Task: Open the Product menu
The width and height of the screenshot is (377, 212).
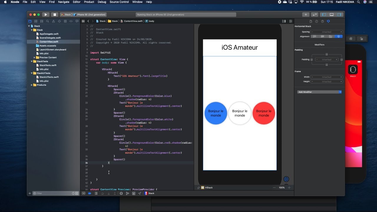Action: pos(89,2)
